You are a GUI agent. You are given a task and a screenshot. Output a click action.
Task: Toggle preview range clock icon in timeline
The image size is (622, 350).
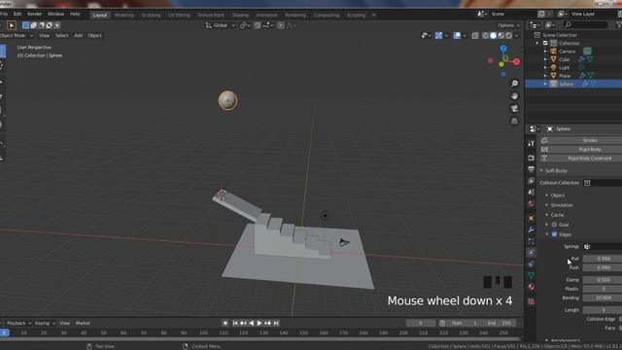[x=442, y=323]
